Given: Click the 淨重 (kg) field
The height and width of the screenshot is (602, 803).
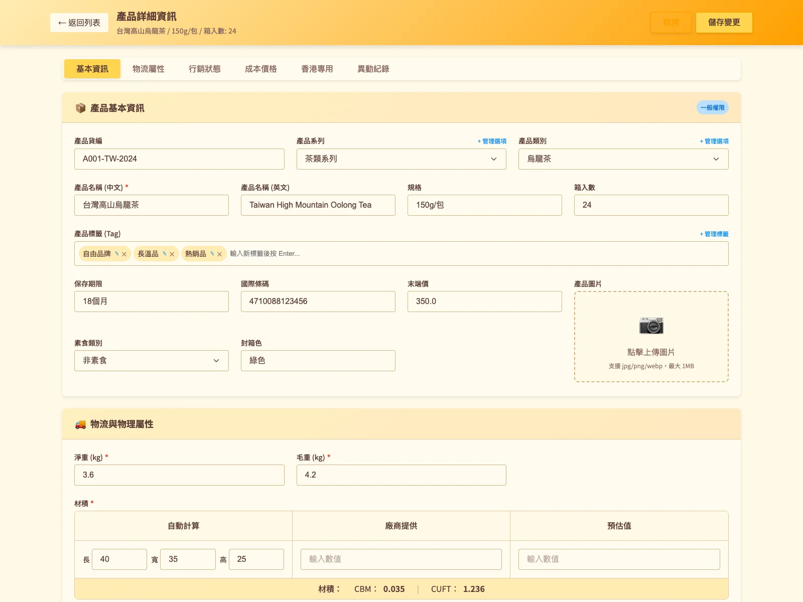Looking at the screenshot, I should pyautogui.click(x=179, y=475).
